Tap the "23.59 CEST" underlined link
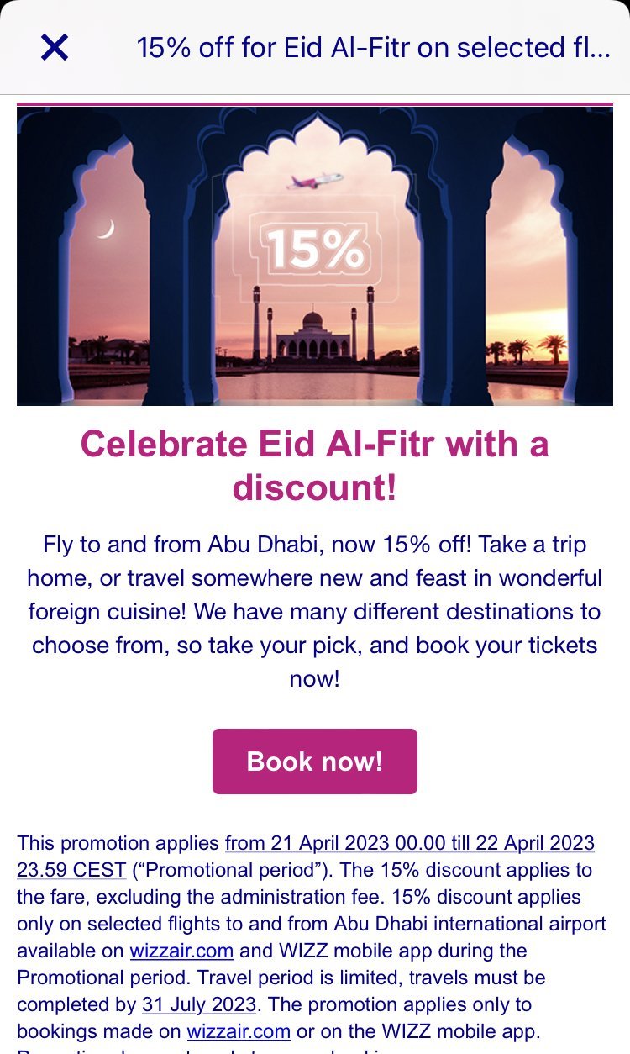Viewport: 630px width, 1054px height. 71,870
